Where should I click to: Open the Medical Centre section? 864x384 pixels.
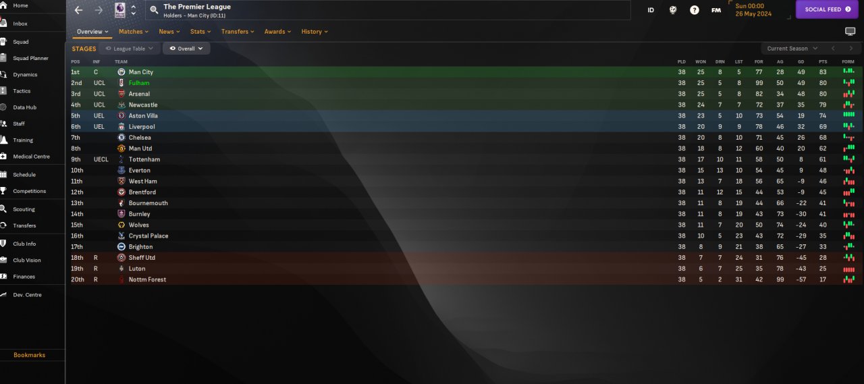click(31, 157)
